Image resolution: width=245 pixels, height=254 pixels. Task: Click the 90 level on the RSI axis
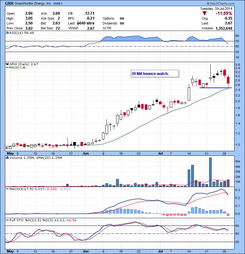(x=237, y=36)
